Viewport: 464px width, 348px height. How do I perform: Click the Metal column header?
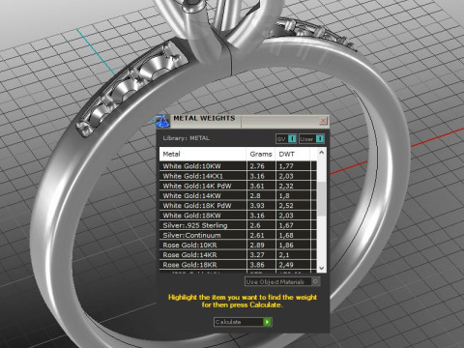click(203, 154)
